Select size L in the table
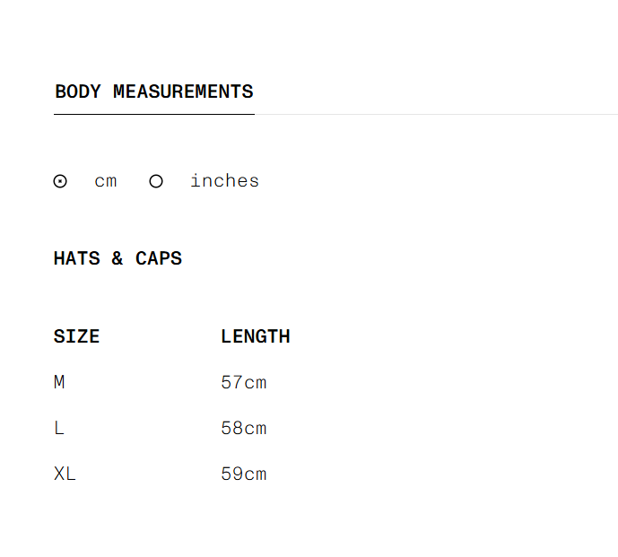618x557 pixels. [x=59, y=428]
